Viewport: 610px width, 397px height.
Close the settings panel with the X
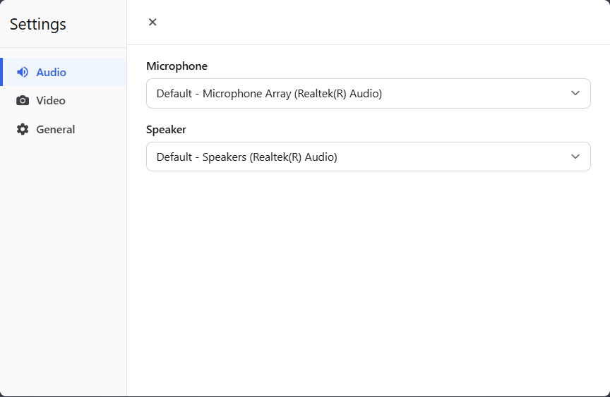(x=152, y=22)
